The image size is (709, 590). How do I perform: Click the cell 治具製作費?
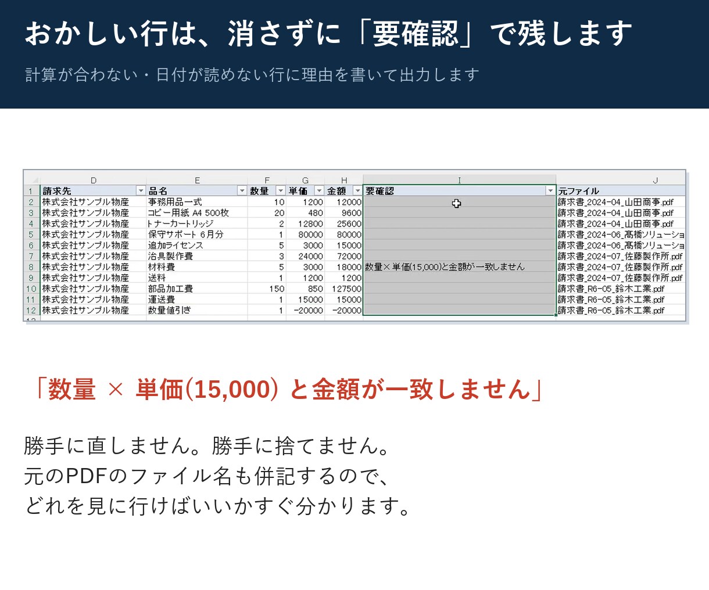tap(197, 256)
